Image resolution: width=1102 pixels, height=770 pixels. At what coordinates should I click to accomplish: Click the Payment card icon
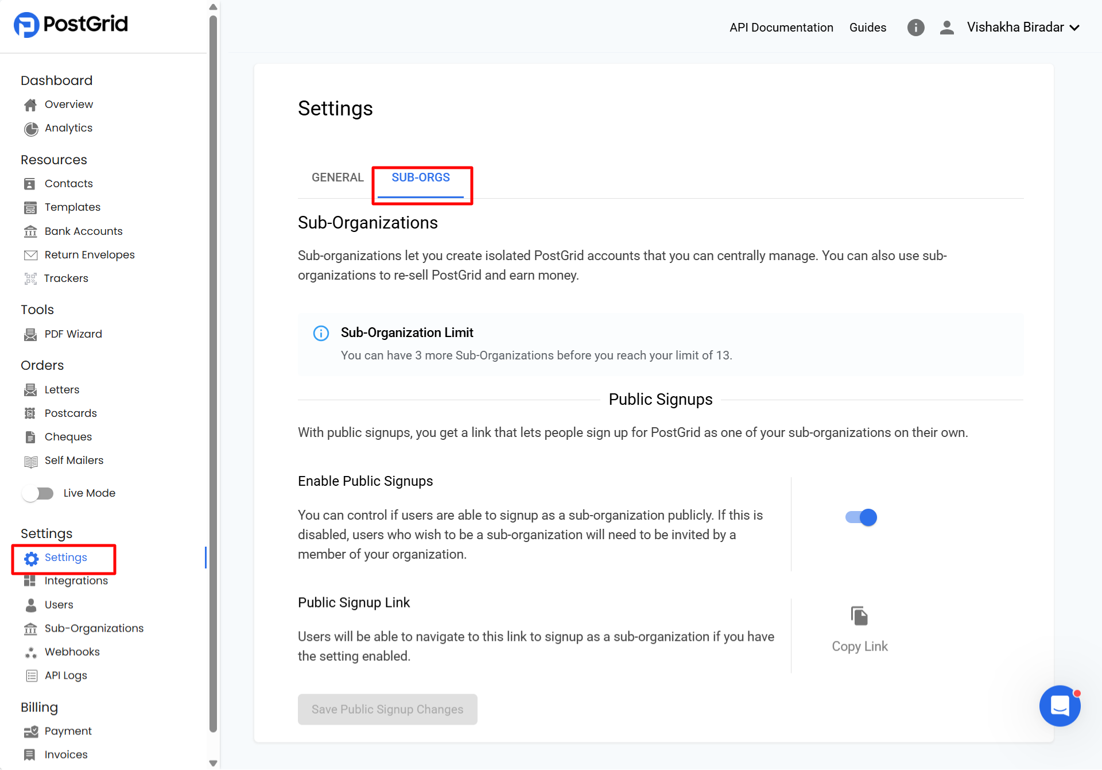(31, 732)
